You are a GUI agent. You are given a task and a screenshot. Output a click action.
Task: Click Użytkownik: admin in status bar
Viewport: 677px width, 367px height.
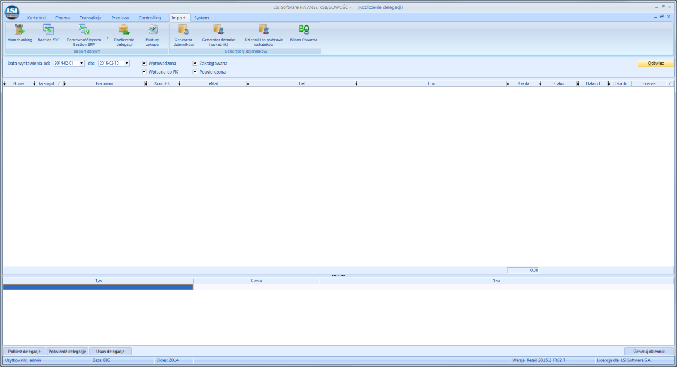23,360
